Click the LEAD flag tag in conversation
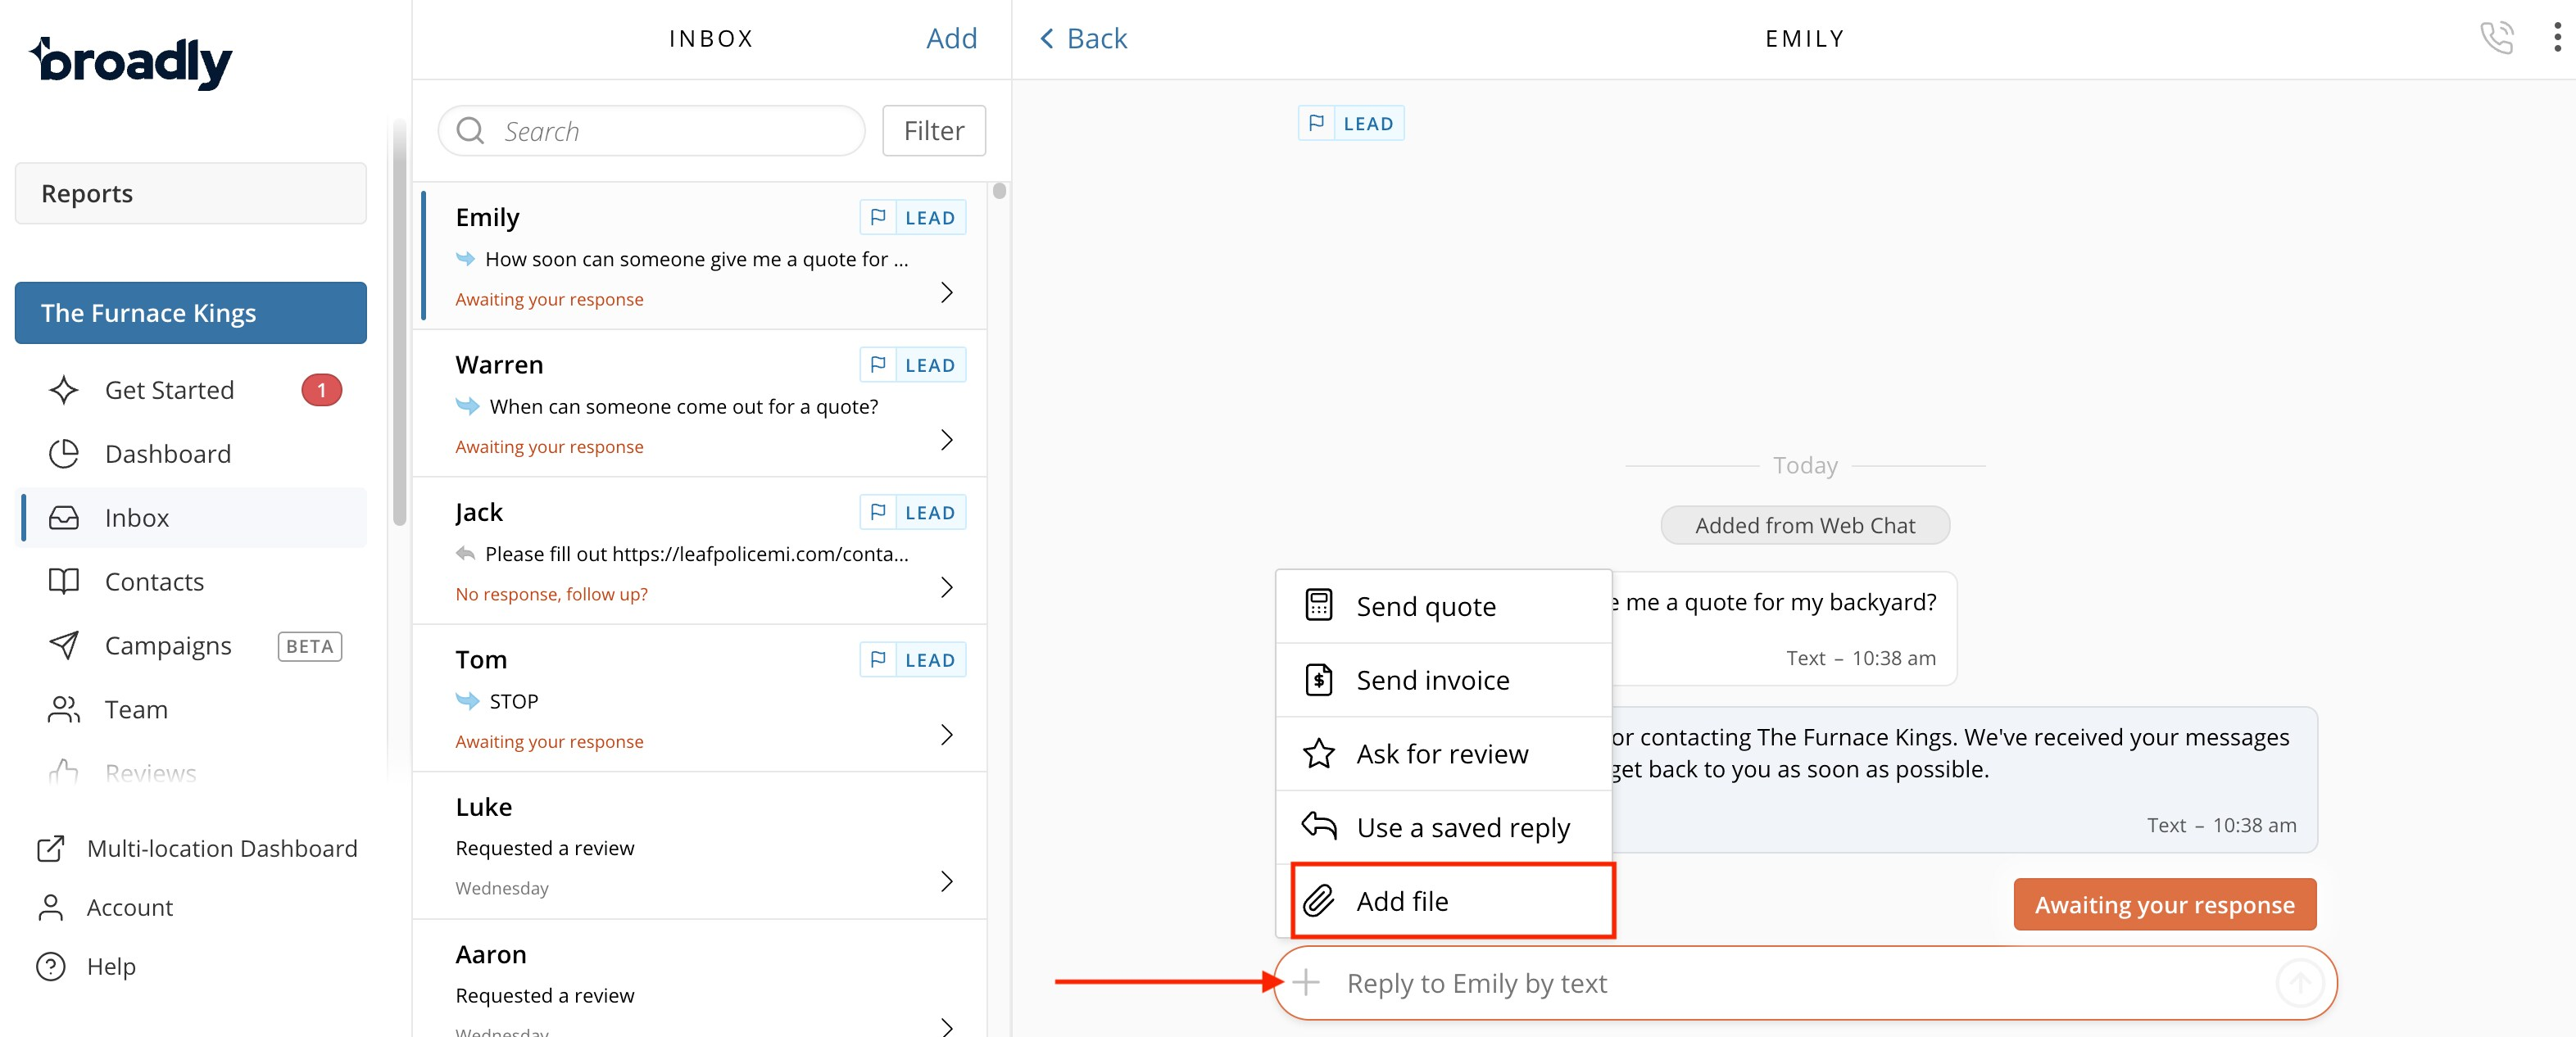This screenshot has width=2576, height=1037. 1350,124
